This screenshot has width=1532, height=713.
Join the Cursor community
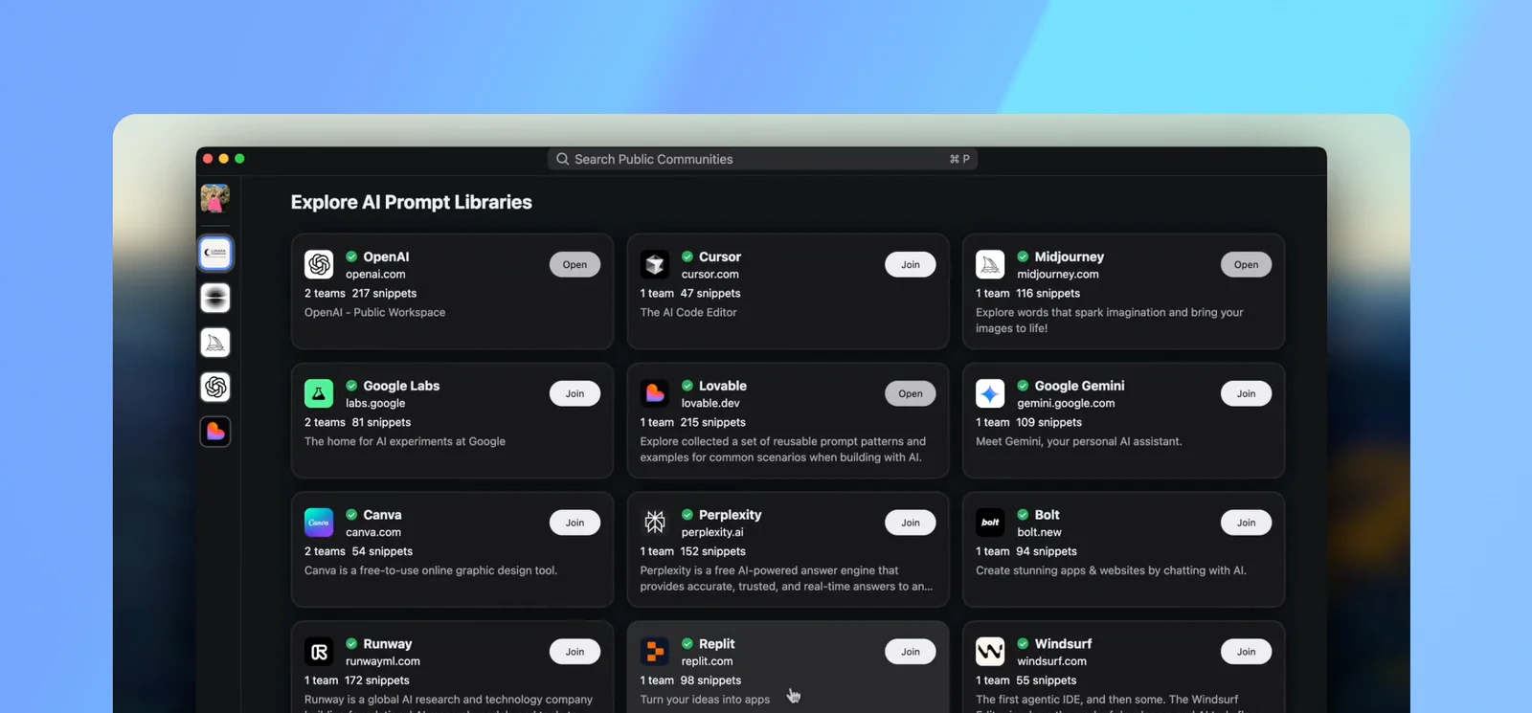click(x=910, y=265)
